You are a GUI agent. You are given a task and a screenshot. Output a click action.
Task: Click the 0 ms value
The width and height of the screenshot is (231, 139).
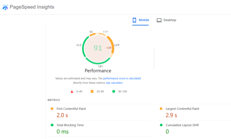(63, 132)
